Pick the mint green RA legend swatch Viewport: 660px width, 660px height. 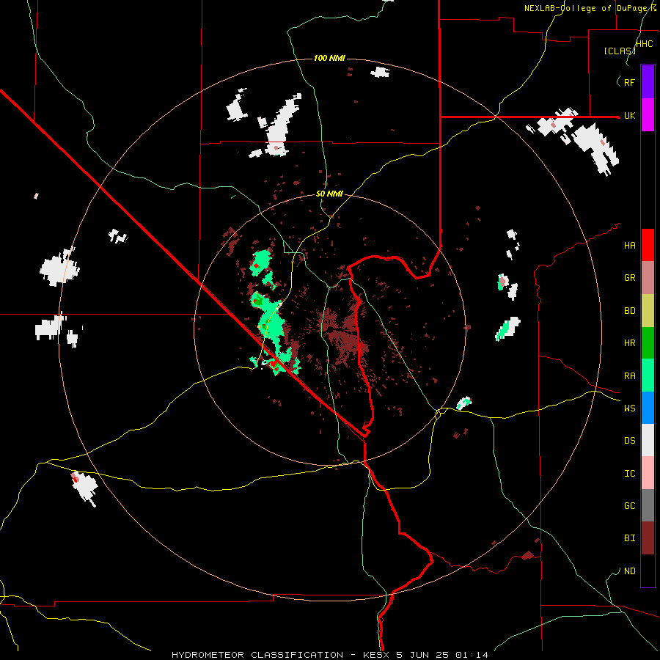[648, 375]
